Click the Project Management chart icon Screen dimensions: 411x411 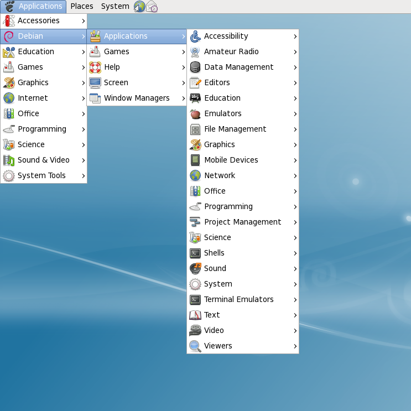pyautogui.click(x=195, y=222)
